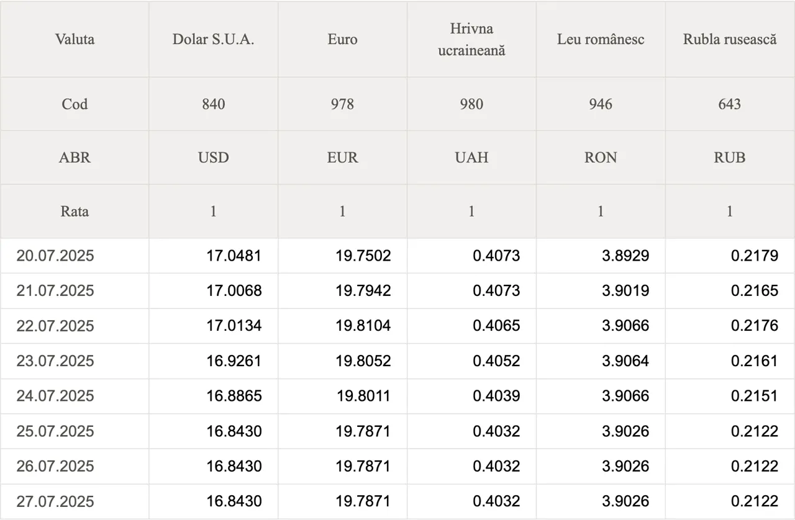Image resolution: width=795 pixels, height=520 pixels.
Task: Click the Rata label cell
Action: 75,212
